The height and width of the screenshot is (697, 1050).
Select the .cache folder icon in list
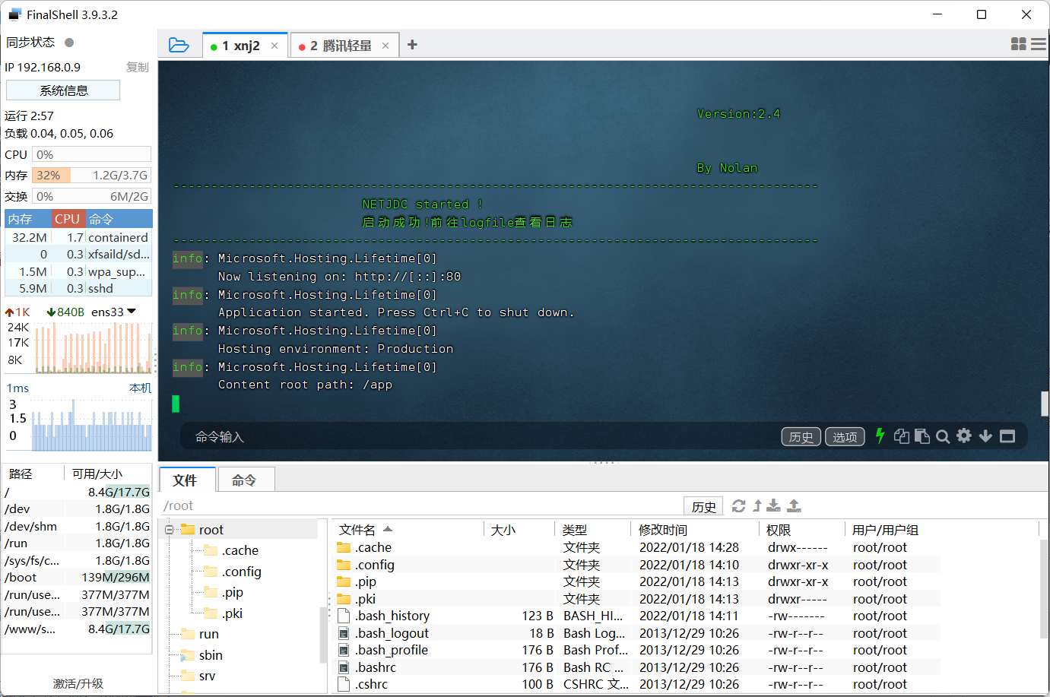pyautogui.click(x=344, y=547)
